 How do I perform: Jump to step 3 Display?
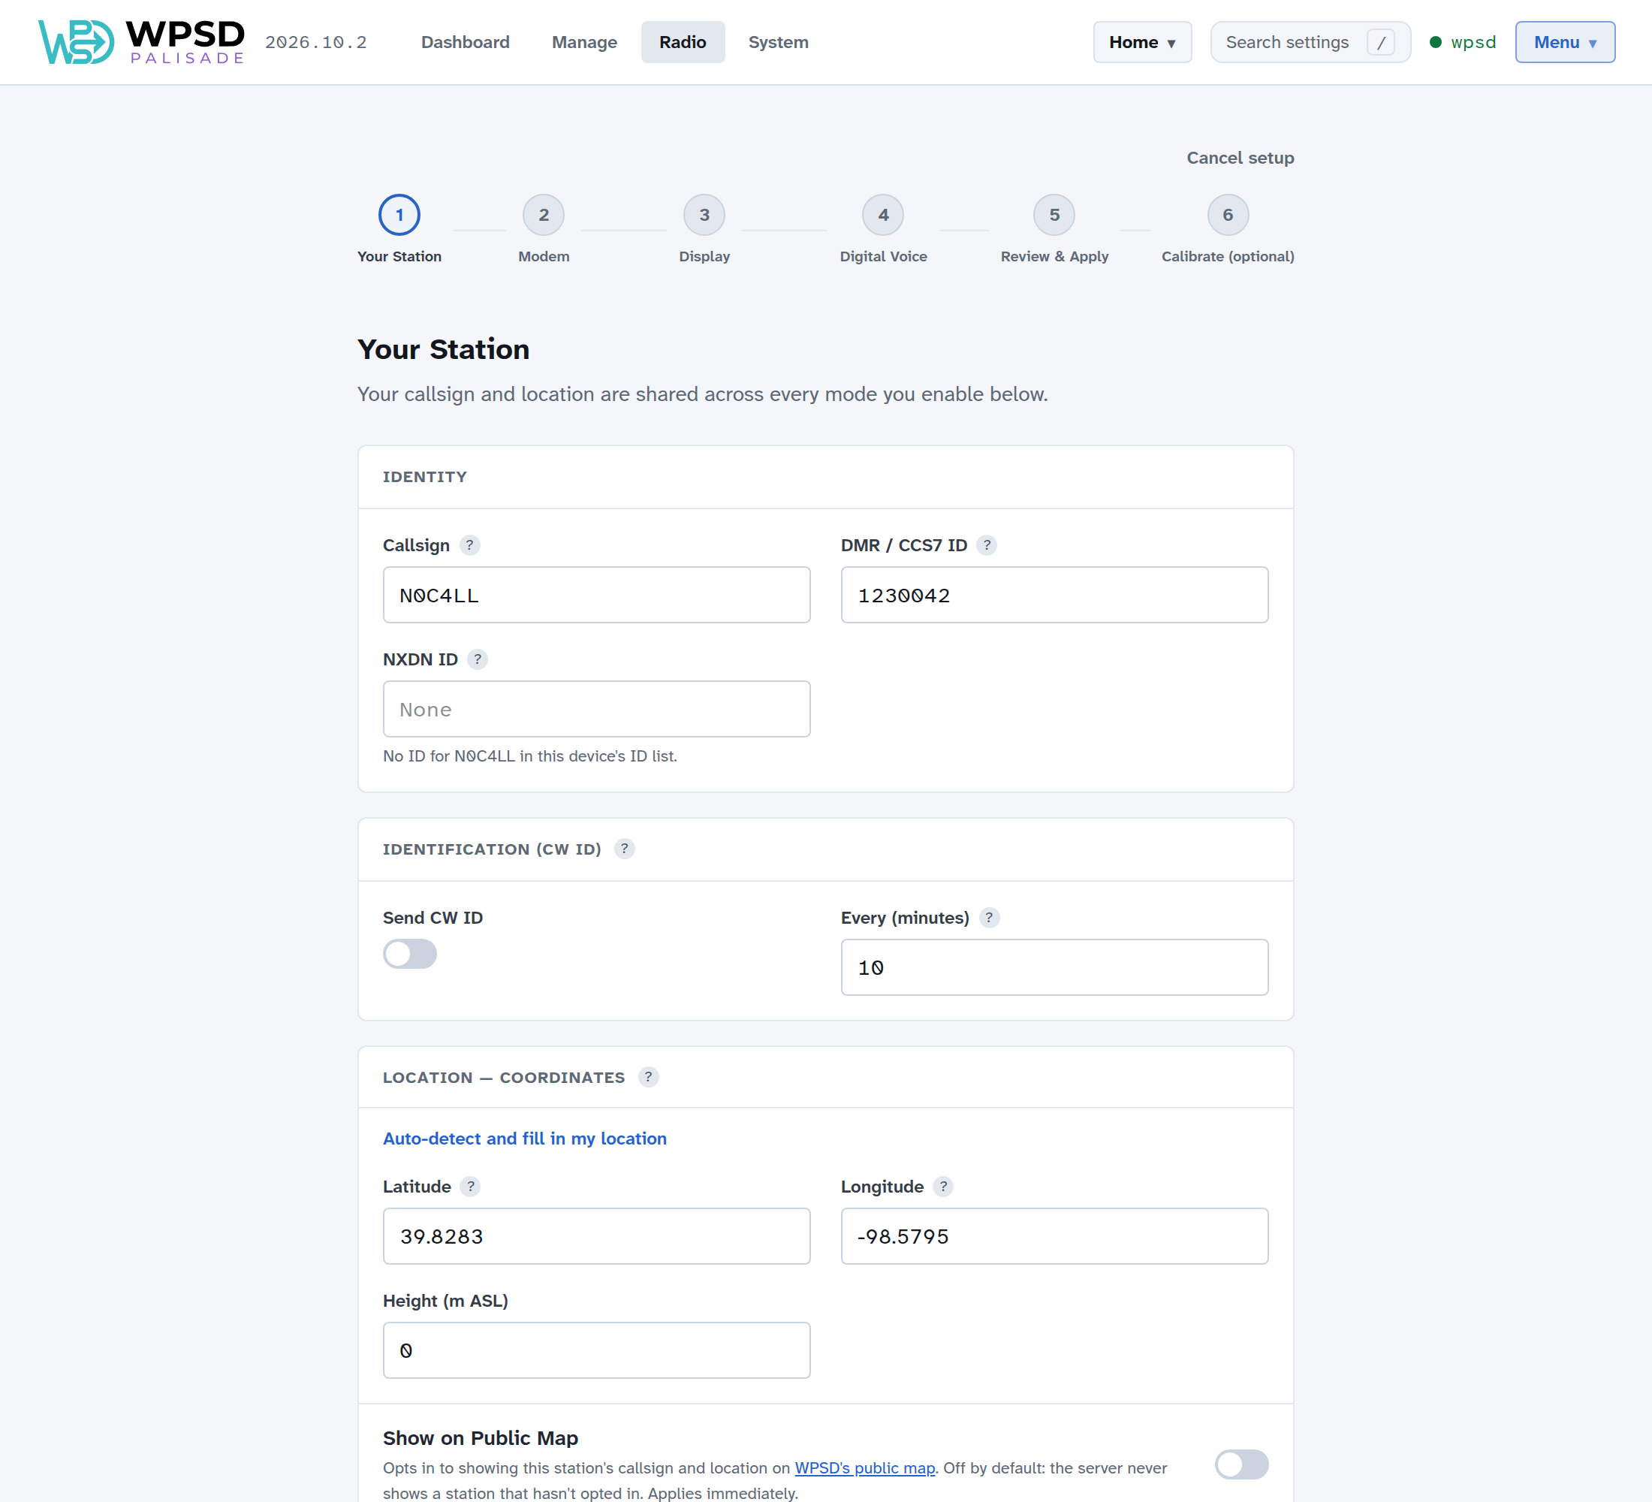704,230
